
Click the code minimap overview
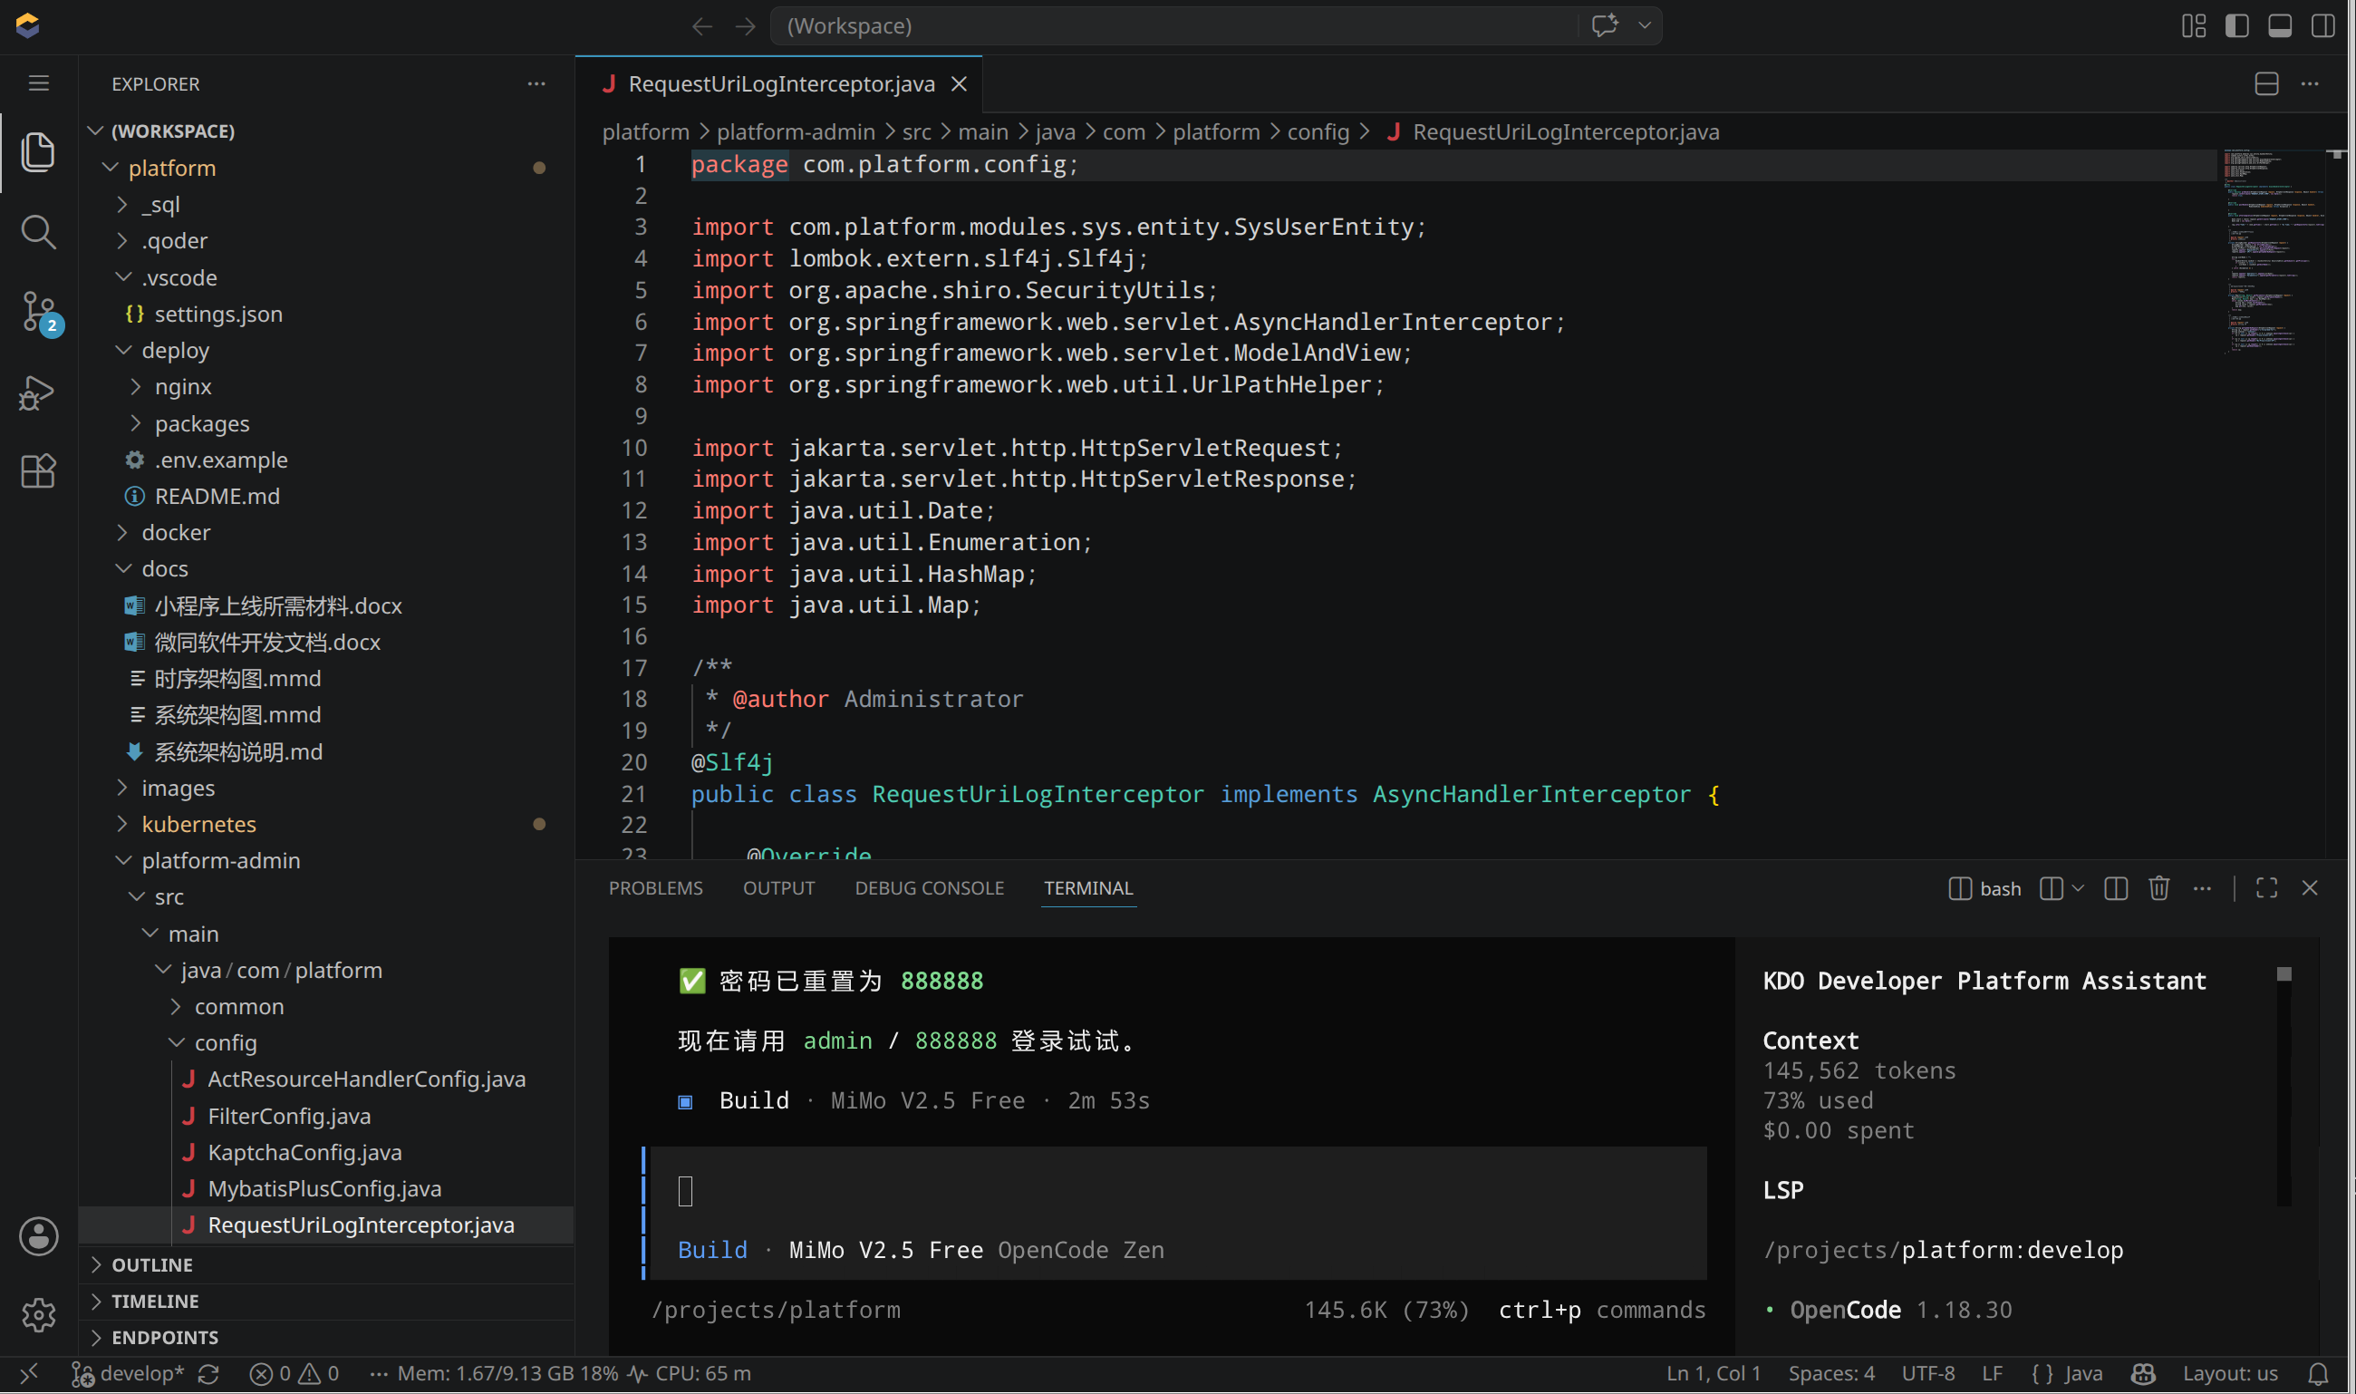2273,250
